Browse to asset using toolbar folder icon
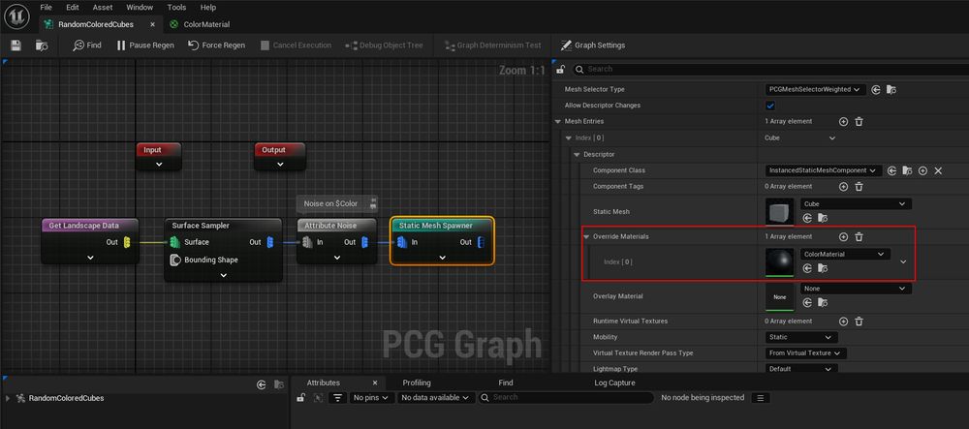 click(x=42, y=46)
